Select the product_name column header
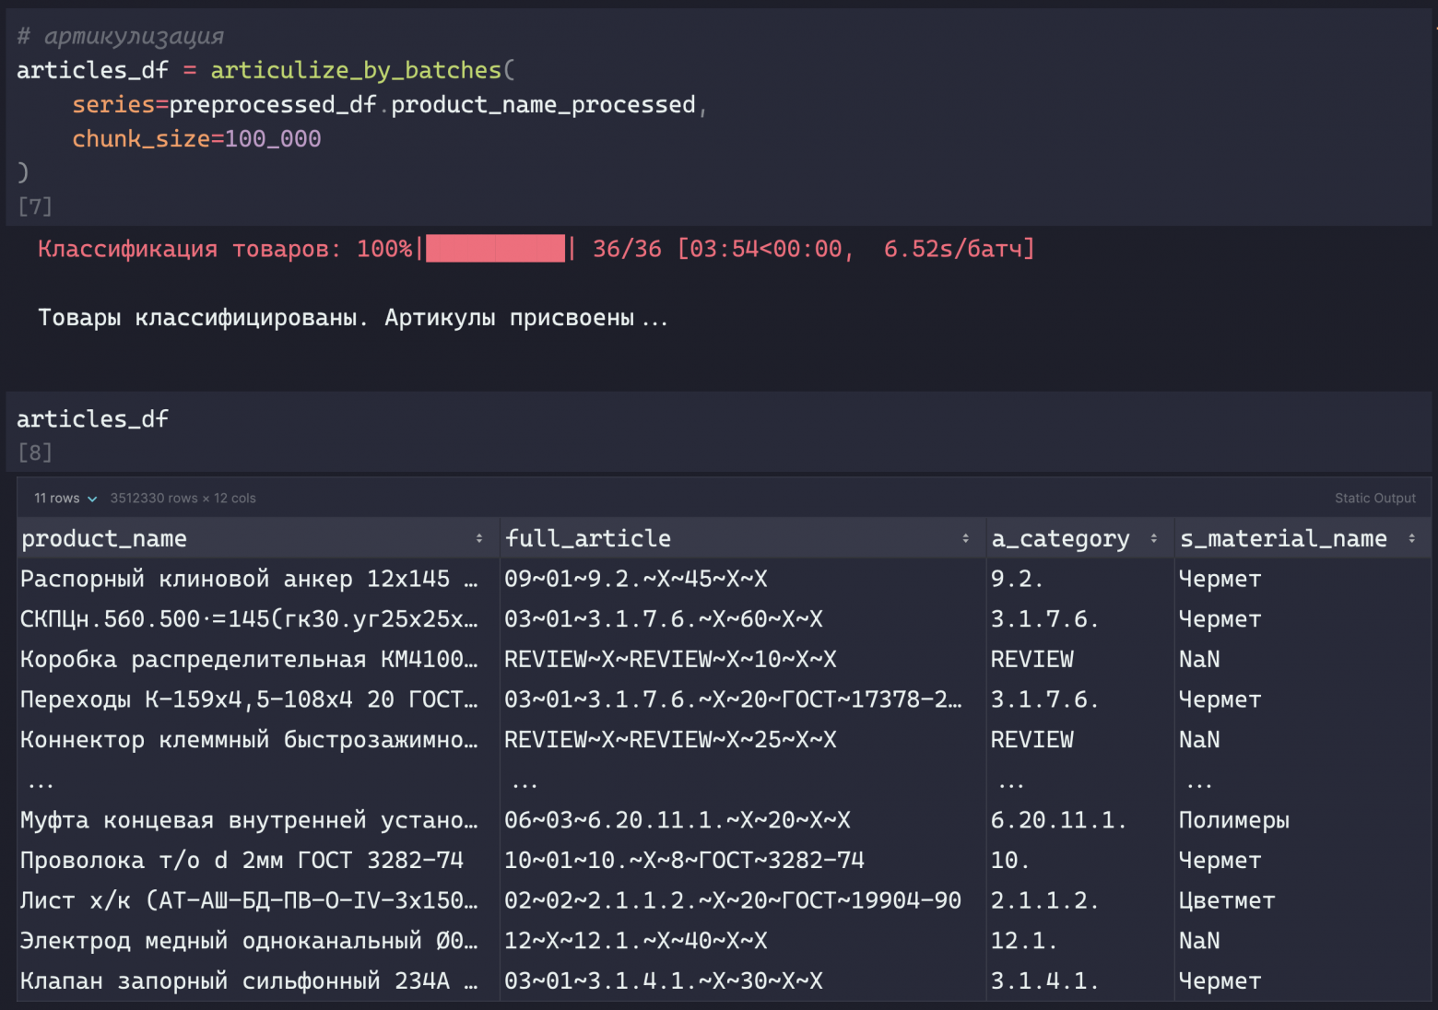This screenshot has height=1010, width=1438. pyautogui.click(x=258, y=538)
